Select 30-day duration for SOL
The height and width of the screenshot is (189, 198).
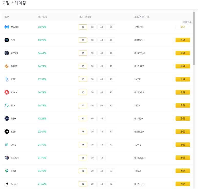[92, 40]
